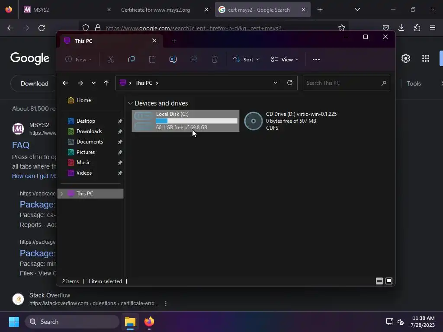Navigate up one folder level
The image size is (443, 332).
[106, 83]
